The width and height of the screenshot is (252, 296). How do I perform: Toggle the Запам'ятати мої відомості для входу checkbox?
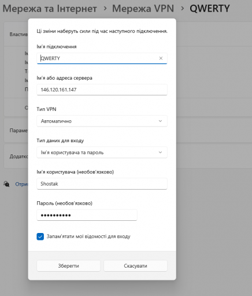click(x=40, y=236)
